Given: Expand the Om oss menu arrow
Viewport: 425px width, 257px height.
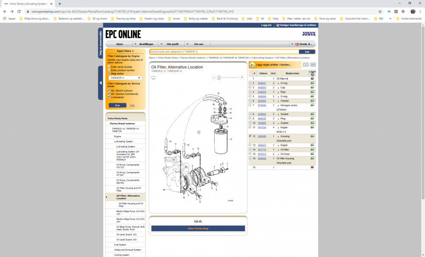Looking at the screenshot, I should click(187, 44).
